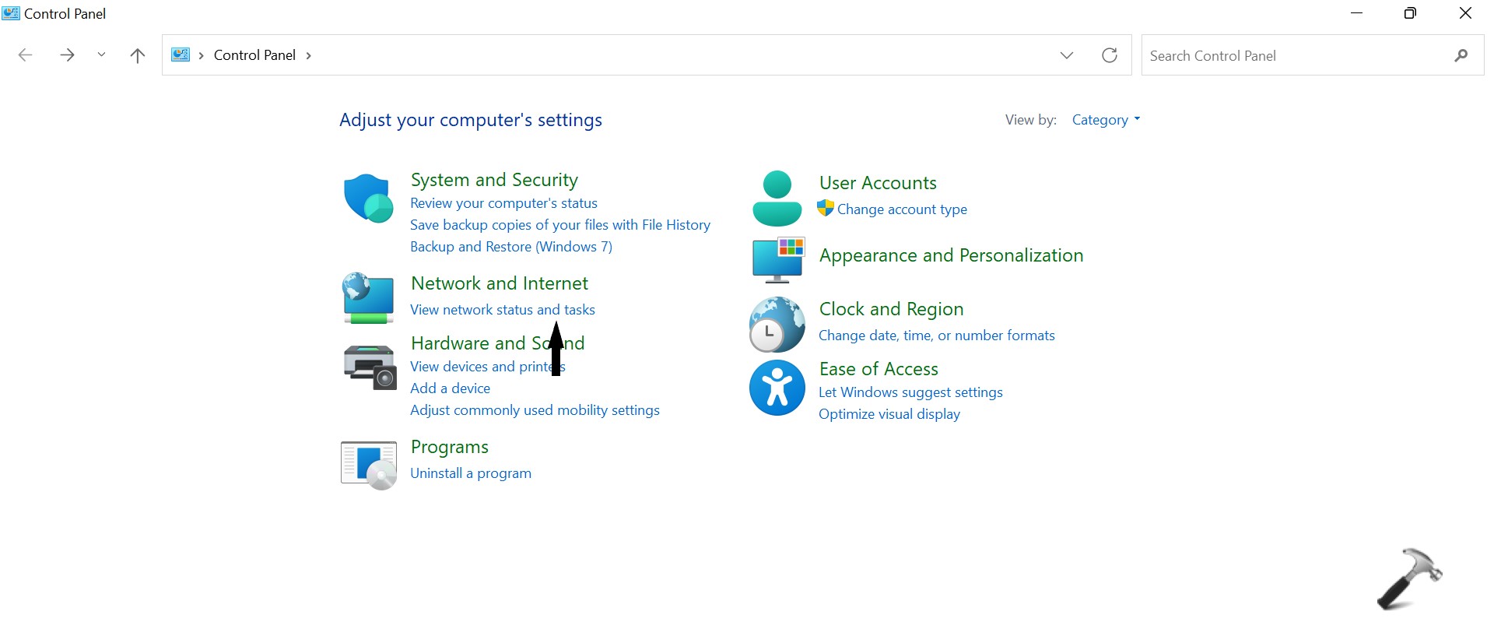The height and width of the screenshot is (629, 1494).
Task: Expand the recent locations chevron
Action: (101, 55)
